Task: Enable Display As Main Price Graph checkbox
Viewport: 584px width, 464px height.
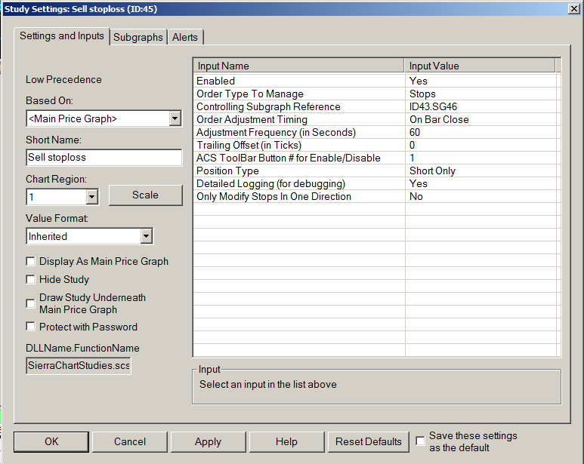Action: 30,261
